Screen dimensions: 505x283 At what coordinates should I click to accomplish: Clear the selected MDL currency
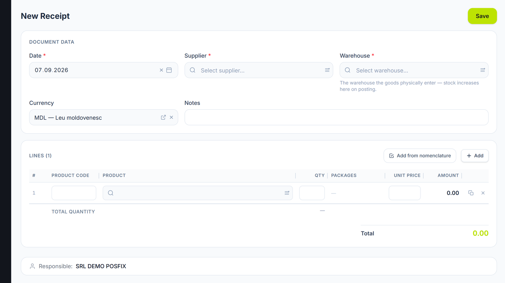pos(171,117)
